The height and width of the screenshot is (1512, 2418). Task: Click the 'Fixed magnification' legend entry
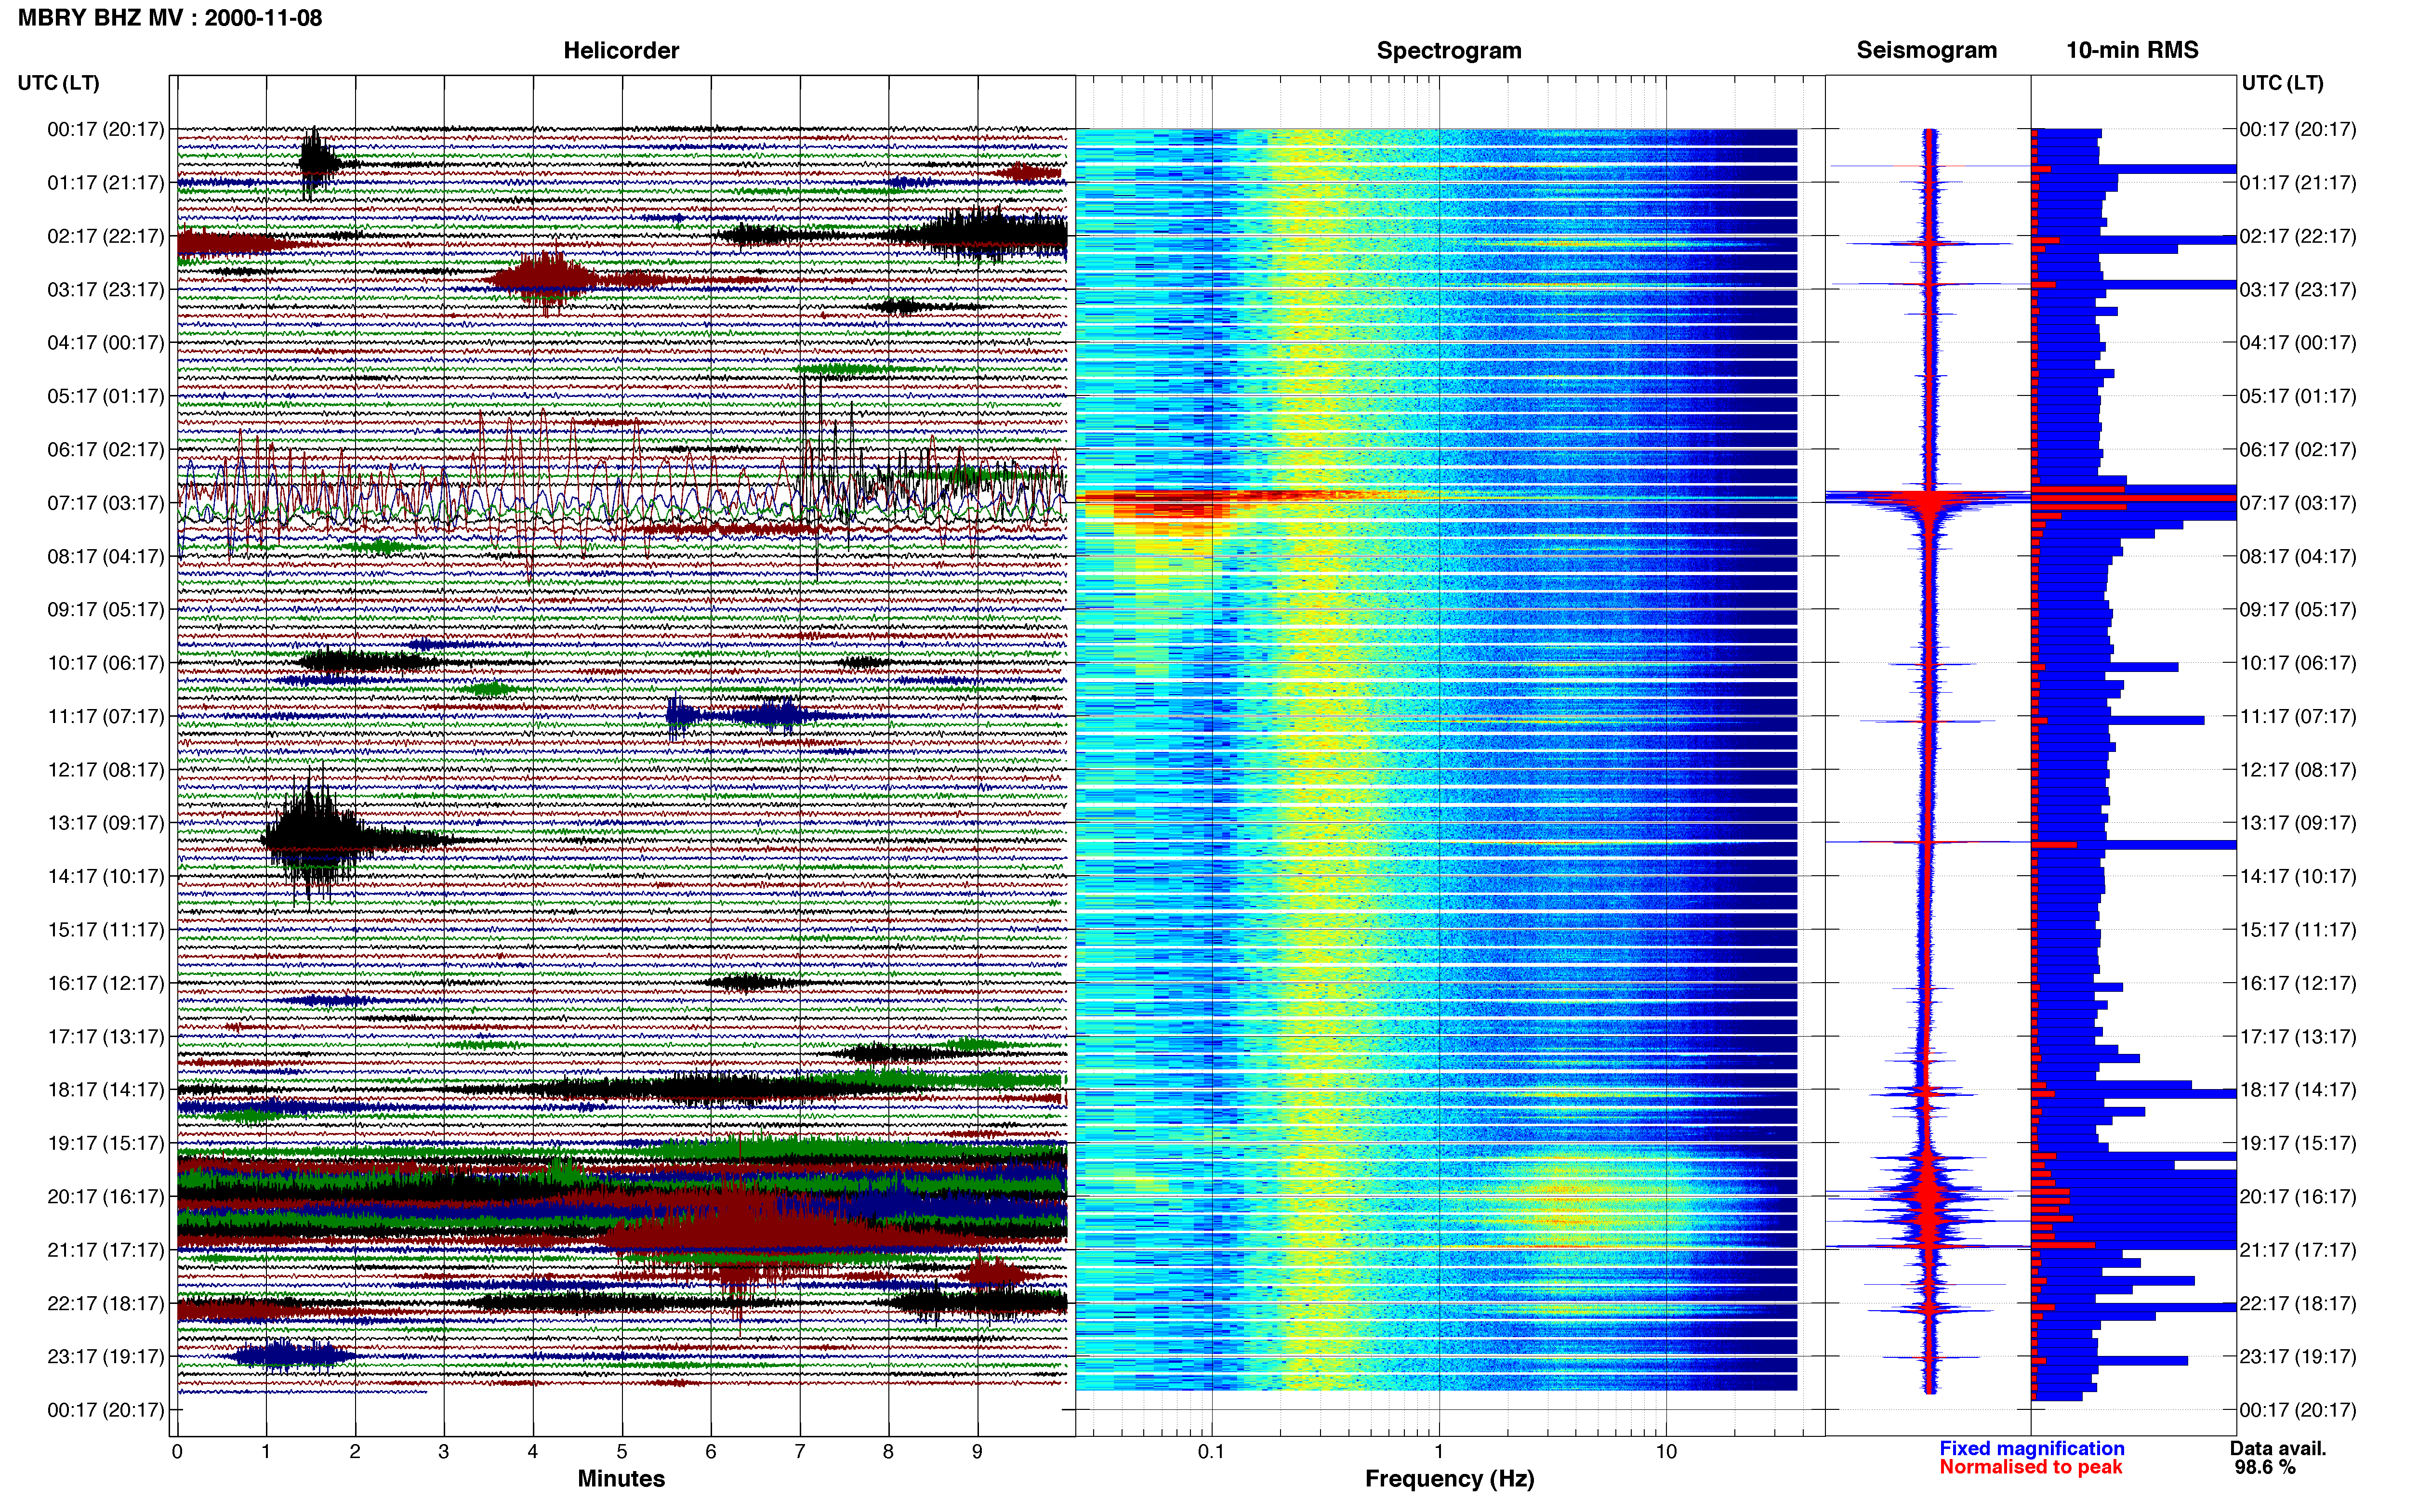(2032, 1448)
